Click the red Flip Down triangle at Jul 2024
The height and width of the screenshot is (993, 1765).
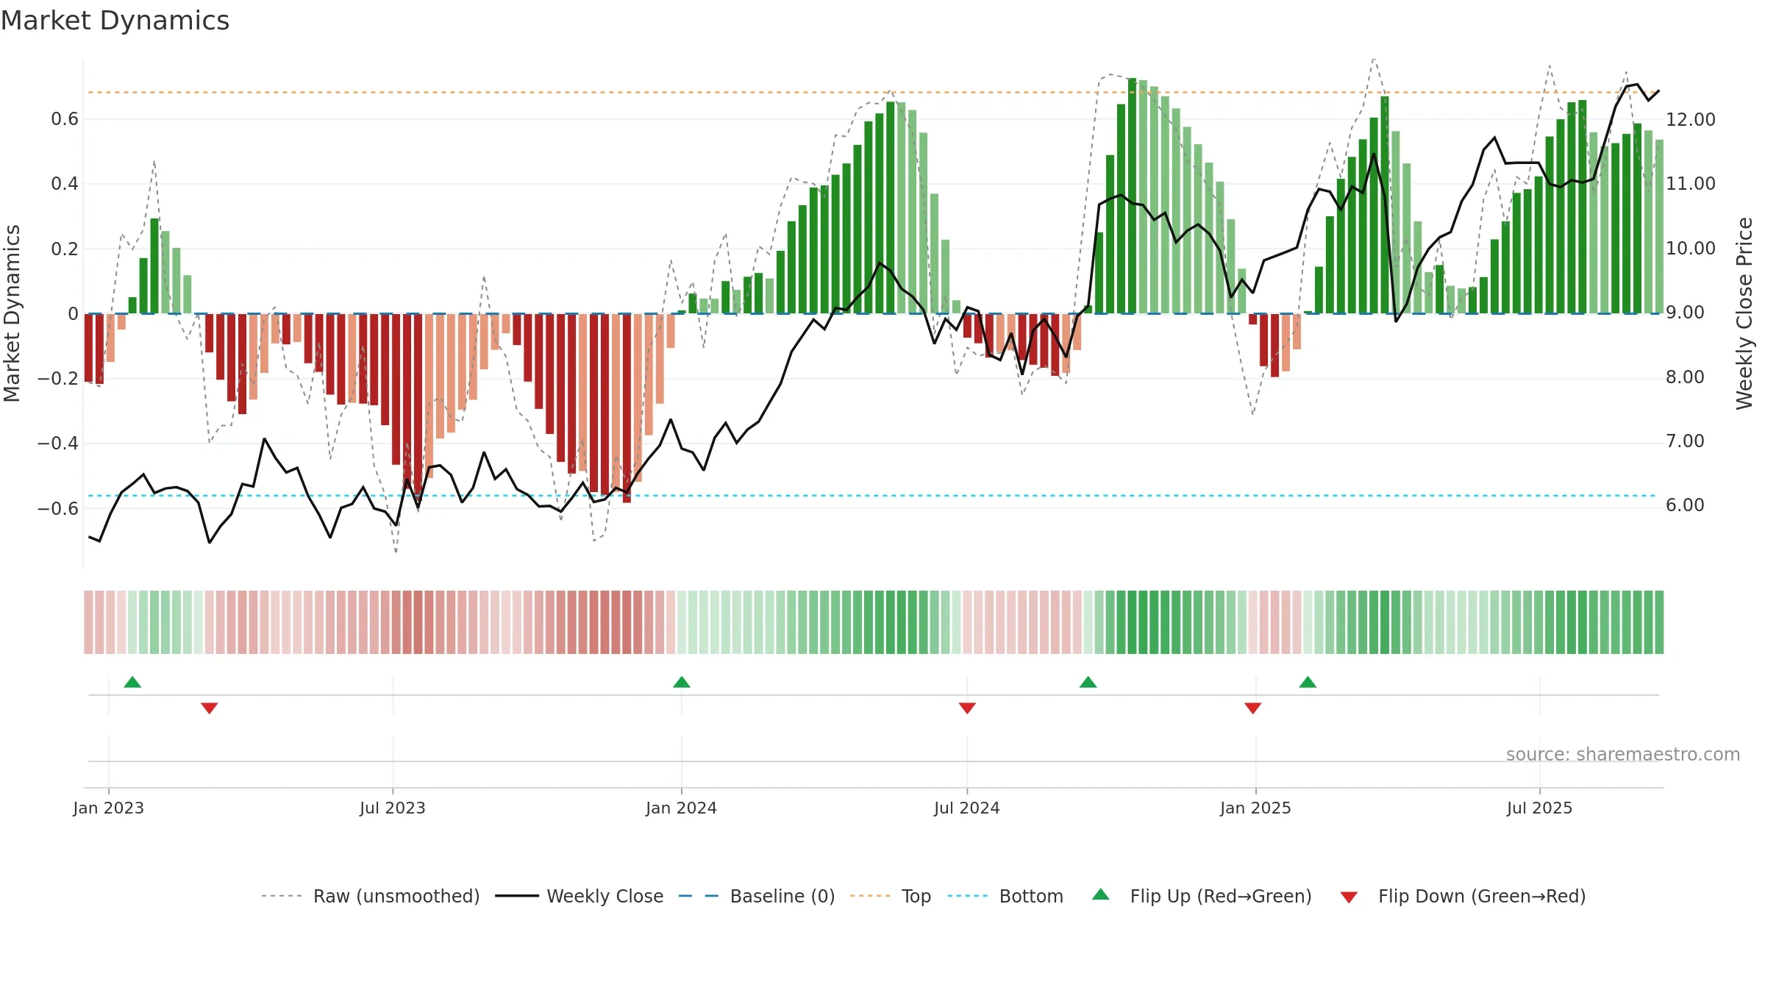click(967, 708)
